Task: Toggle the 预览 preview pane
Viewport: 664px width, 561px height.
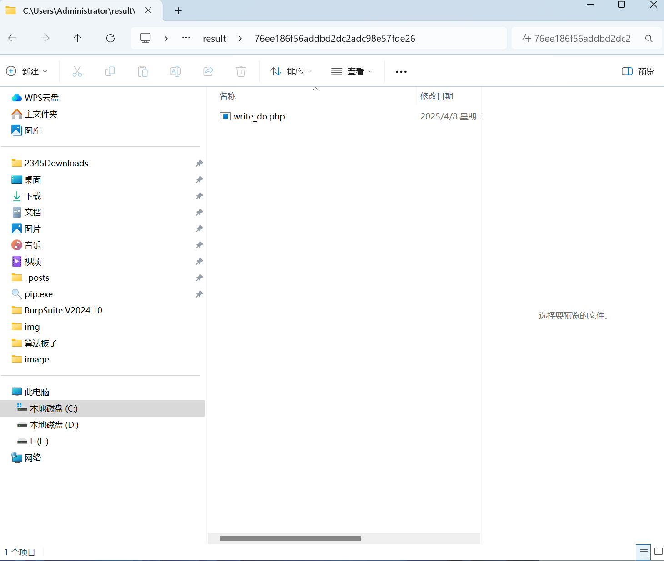Action: (x=638, y=71)
